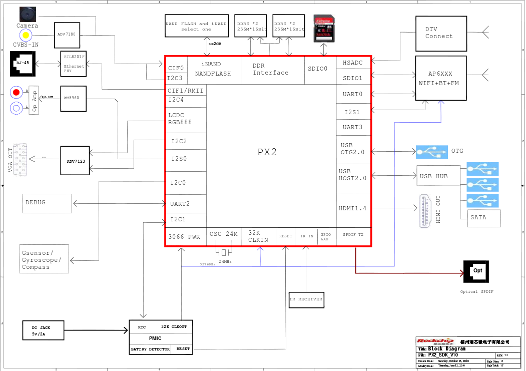Click the HDMI1.4 cell
This screenshot has height=371, width=526.
(353, 210)
